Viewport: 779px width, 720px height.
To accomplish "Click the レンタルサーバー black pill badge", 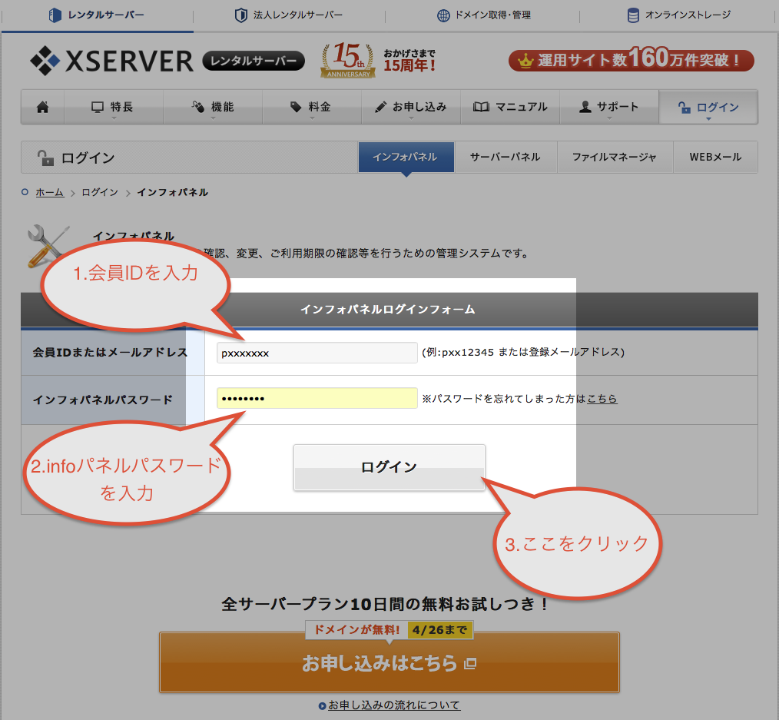I will (254, 61).
